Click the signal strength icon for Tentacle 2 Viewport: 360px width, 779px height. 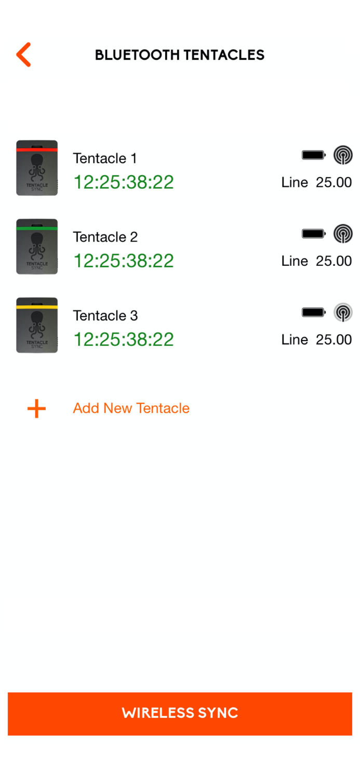click(x=343, y=234)
